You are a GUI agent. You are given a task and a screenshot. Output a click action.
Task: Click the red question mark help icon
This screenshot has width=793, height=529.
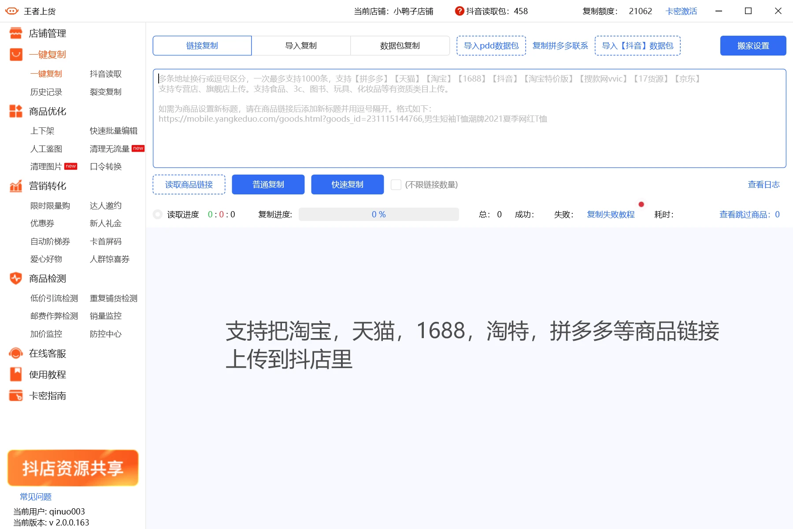(459, 11)
